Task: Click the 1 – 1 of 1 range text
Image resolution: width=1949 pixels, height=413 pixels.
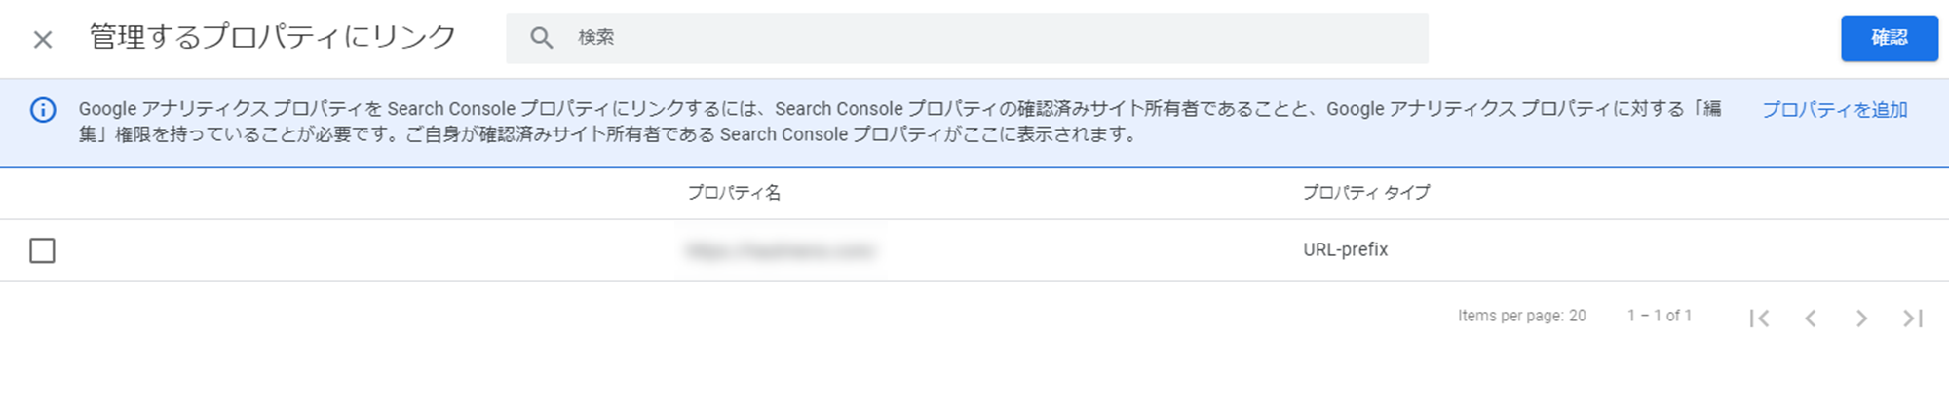Action: click(1659, 316)
